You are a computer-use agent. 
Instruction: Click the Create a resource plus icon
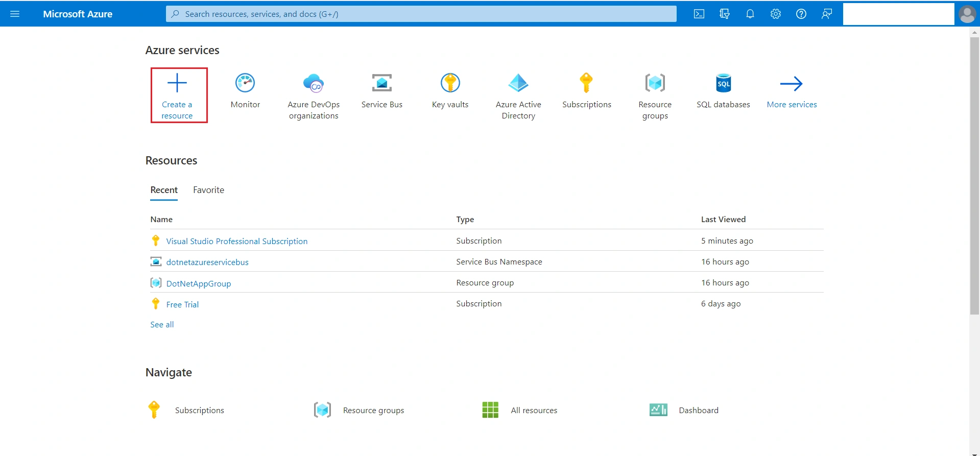(x=177, y=83)
